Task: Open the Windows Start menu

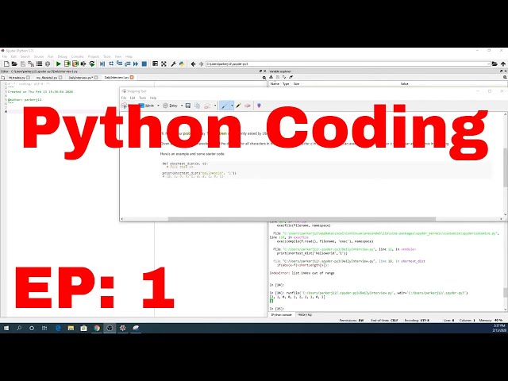Action: point(6,328)
